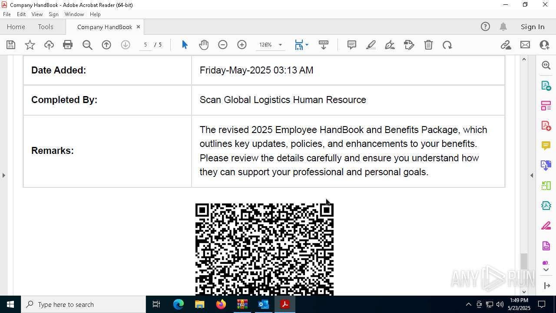
Task: Select the Highlight text pen tool
Action: [371, 45]
